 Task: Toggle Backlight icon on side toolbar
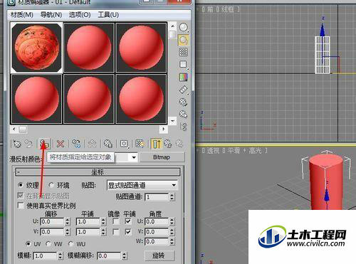(184, 40)
